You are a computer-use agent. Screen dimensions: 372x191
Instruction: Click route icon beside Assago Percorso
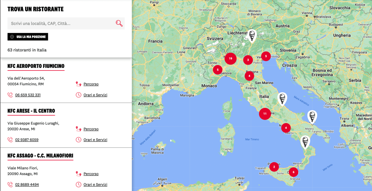(78, 174)
